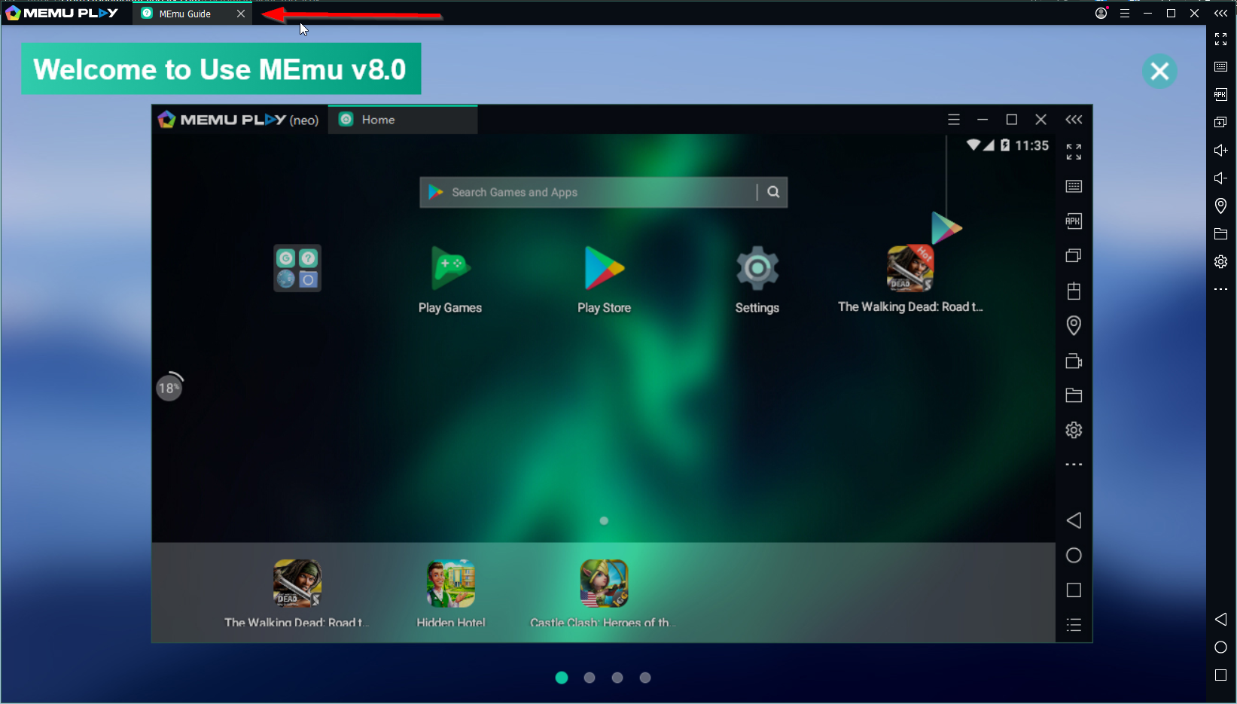This screenshot has width=1237, height=704.
Task: Close the MEmu Guide tab
Action: pyautogui.click(x=241, y=14)
